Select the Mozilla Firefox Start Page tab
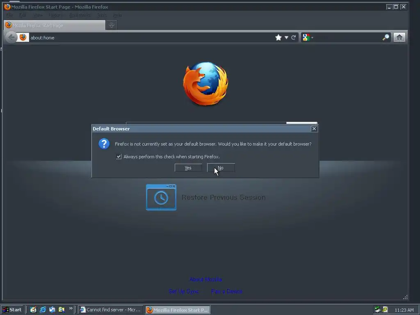This screenshot has width=420, height=315. (55, 25)
